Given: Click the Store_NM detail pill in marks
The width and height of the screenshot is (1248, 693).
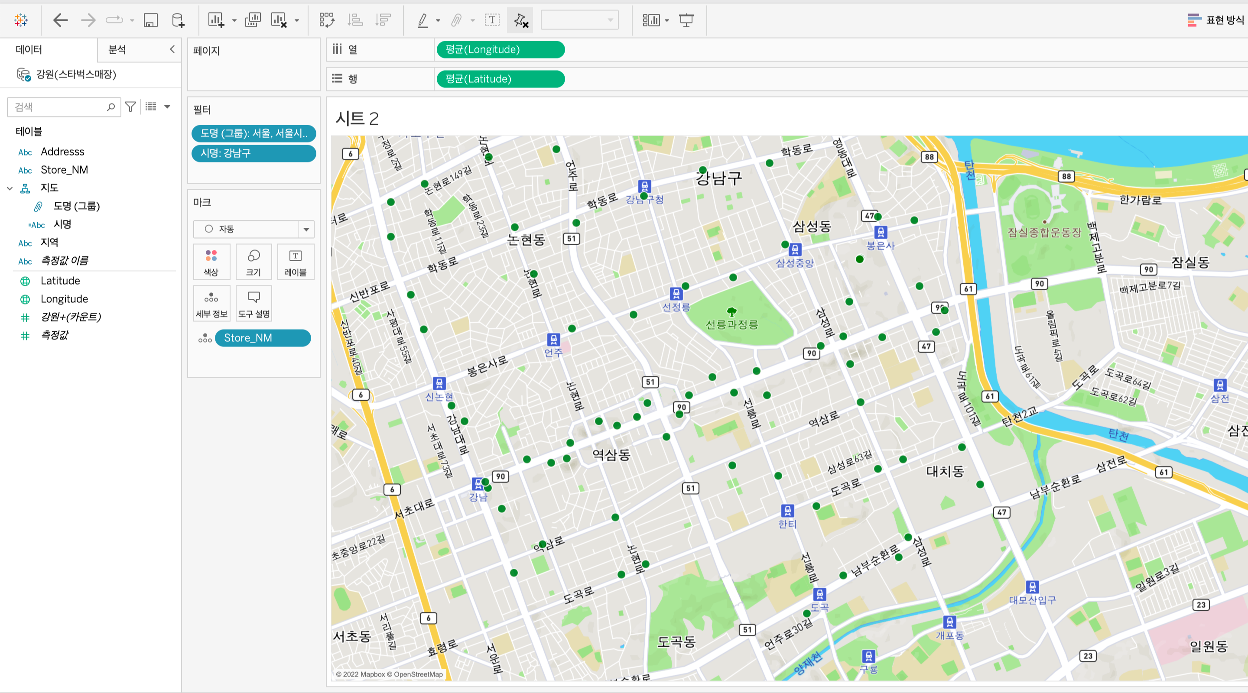Looking at the screenshot, I should 263,338.
